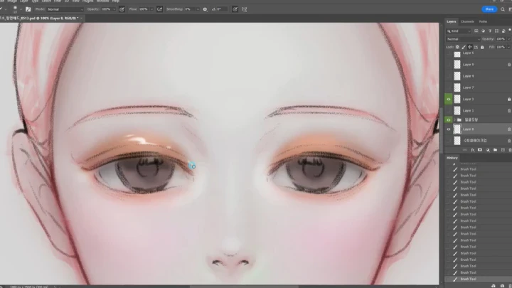Click add layer mask icon
Viewport: 512px width, 288px height.
[480, 150]
